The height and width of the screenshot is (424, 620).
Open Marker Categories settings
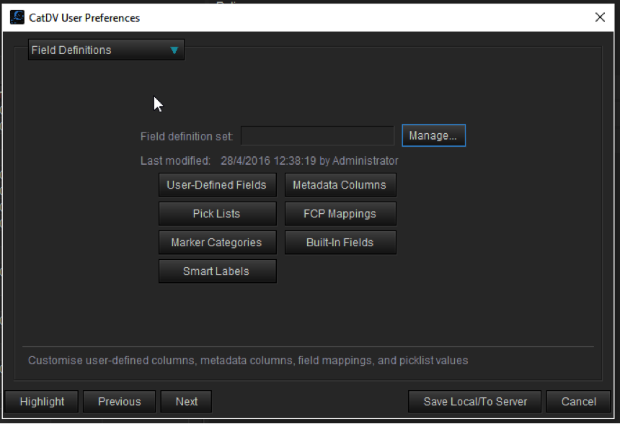[x=217, y=243]
